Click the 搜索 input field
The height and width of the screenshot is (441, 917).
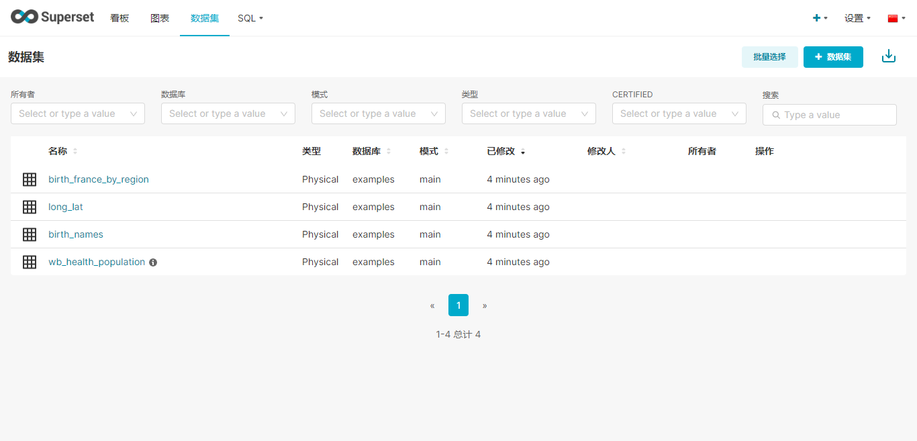click(x=830, y=115)
